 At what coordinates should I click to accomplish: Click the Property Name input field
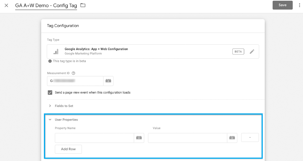94,138
